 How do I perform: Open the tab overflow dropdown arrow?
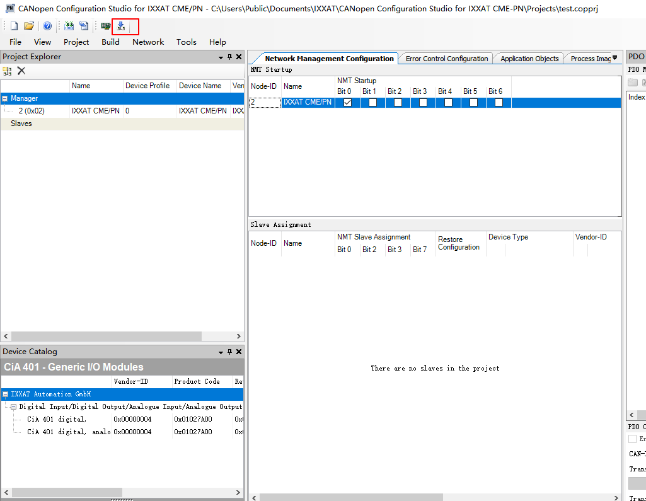[x=614, y=58]
